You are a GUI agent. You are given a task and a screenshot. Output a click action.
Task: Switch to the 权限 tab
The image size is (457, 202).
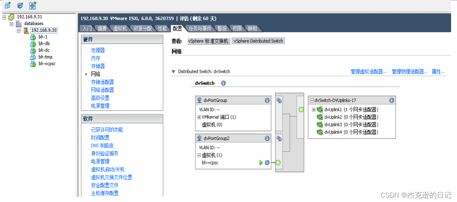(237, 28)
